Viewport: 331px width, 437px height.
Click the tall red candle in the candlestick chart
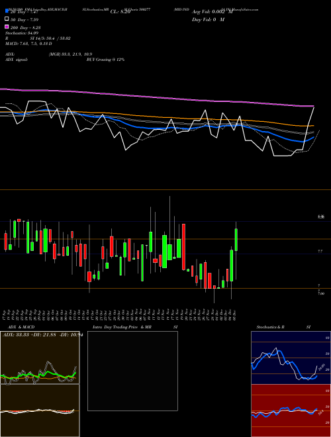183,247
